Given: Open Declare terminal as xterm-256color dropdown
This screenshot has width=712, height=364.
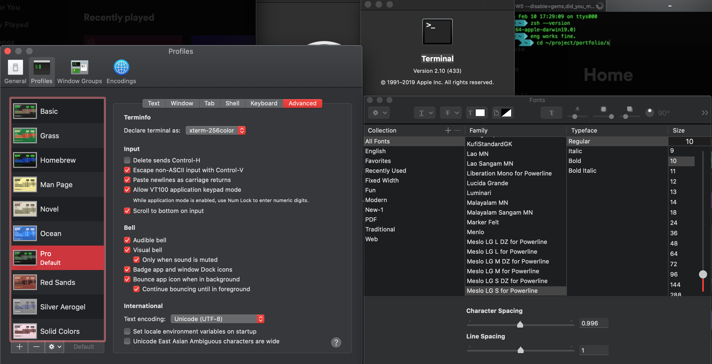Looking at the screenshot, I should pos(216,130).
